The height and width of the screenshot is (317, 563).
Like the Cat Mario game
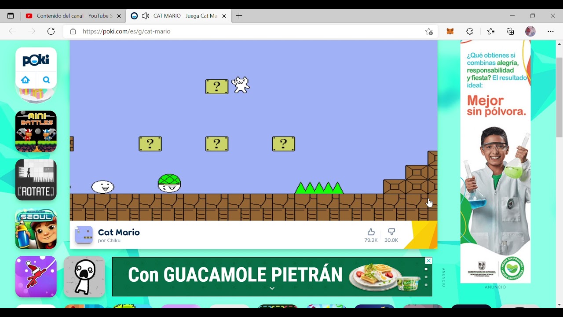(371, 235)
